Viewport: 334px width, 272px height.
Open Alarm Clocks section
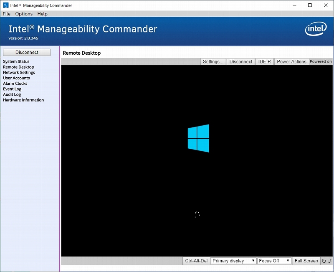[x=15, y=84]
